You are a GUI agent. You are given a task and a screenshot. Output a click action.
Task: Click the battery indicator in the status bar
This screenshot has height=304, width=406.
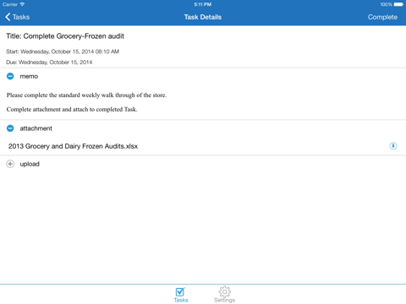(x=398, y=4)
